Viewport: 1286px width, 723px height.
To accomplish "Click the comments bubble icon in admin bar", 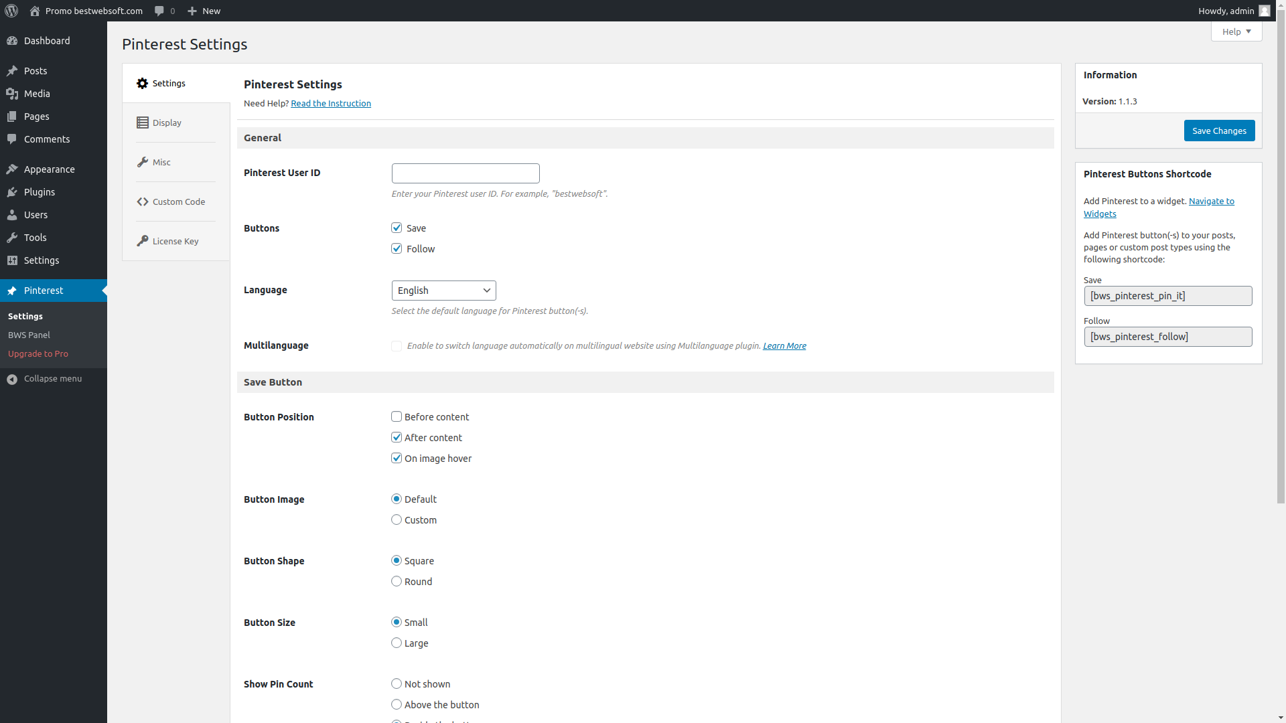I will 159,11.
